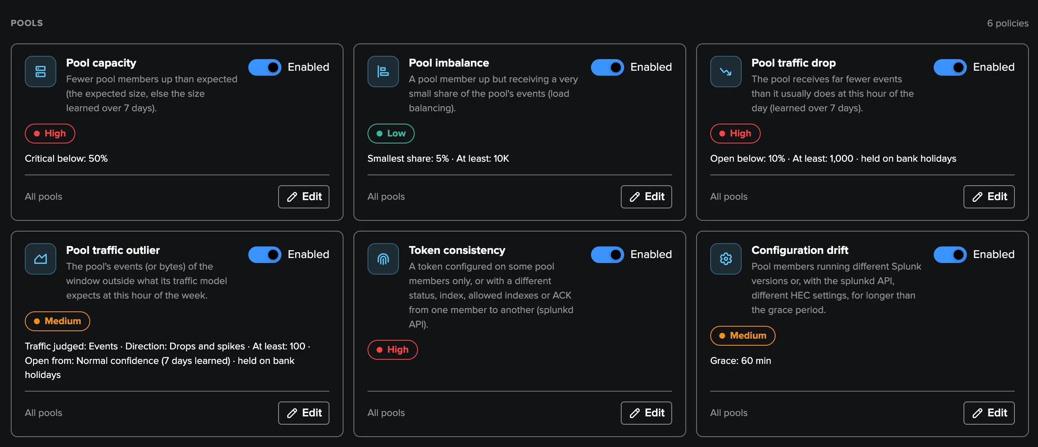The height and width of the screenshot is (447, 1038).
Task: Toggle the Pool traffic outlier policy
Action: coord(265,255)
